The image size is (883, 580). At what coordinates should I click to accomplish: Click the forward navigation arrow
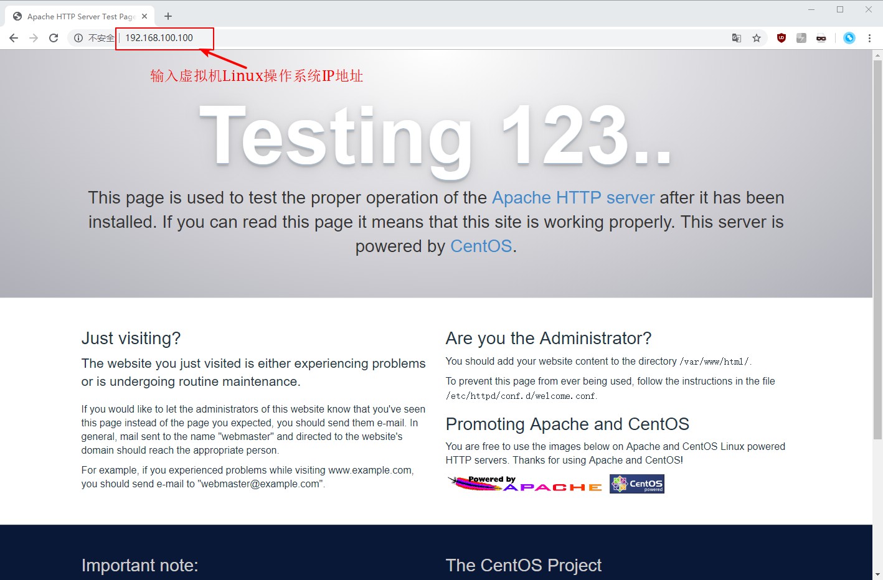[x=34, y=38]
